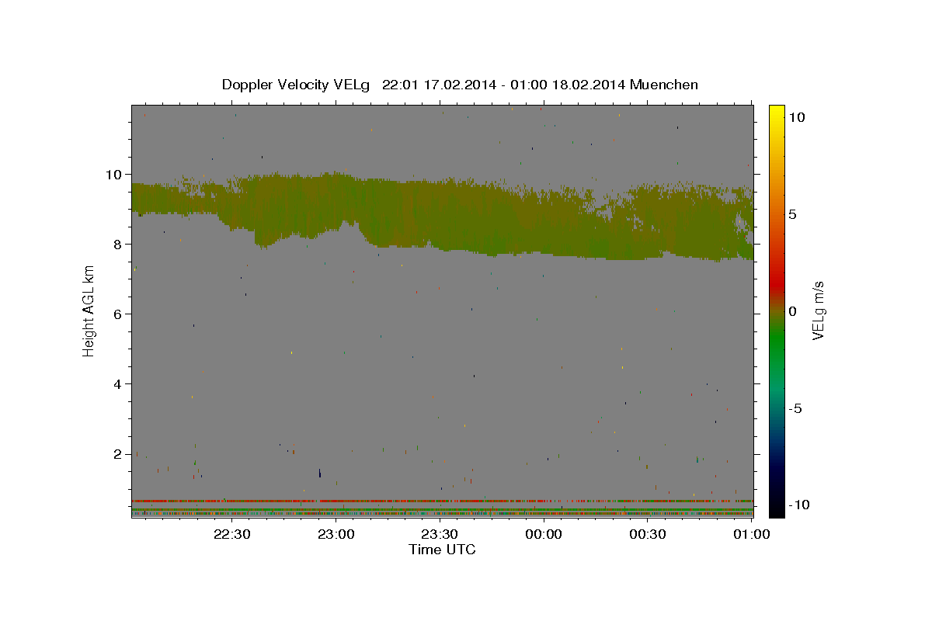
Task: Click the plot title 'Doppler Velocity VELg'
Action: coord(296,85)
